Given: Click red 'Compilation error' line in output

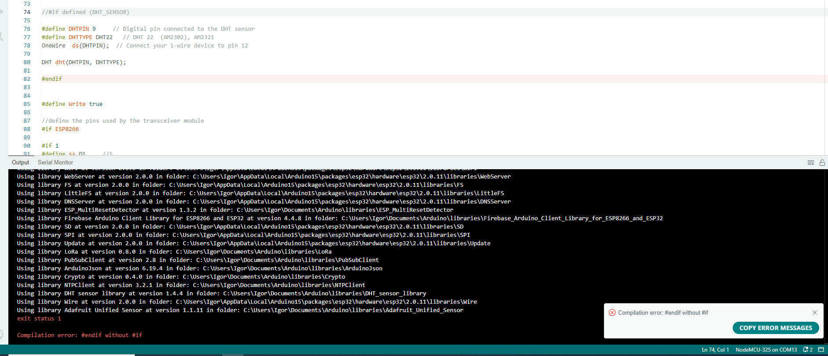Looking at the screenshot, I should [x=80, y=335].
